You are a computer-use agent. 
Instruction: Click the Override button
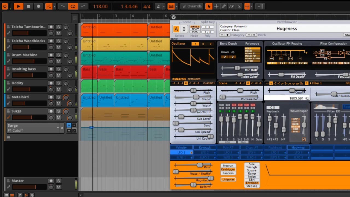pos(192,6)
